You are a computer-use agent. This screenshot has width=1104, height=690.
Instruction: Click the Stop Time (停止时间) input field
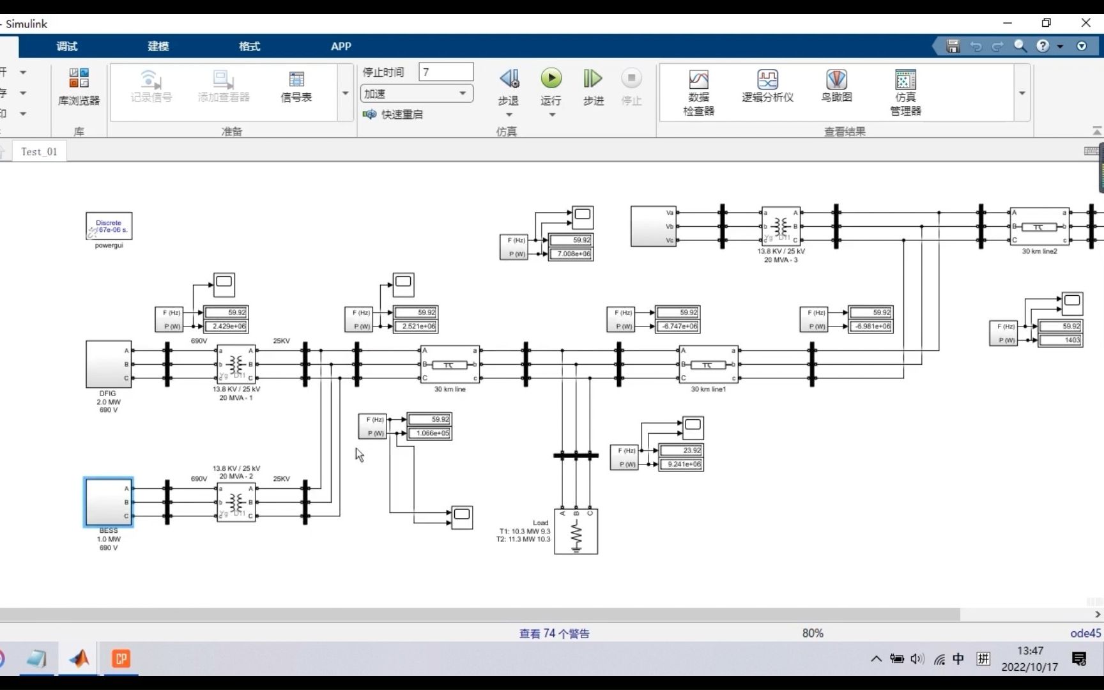coord(446,72)
